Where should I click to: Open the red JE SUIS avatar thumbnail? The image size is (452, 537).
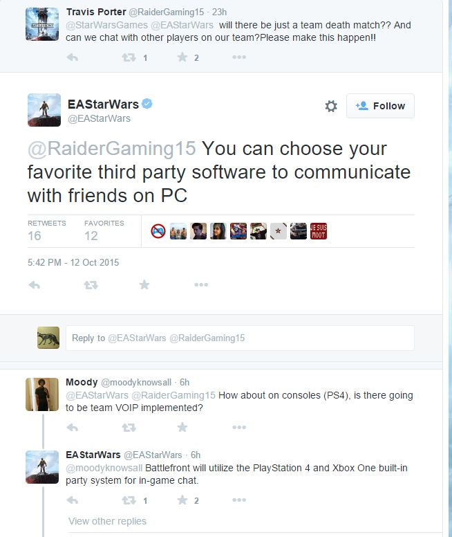(x=319, y=231)
